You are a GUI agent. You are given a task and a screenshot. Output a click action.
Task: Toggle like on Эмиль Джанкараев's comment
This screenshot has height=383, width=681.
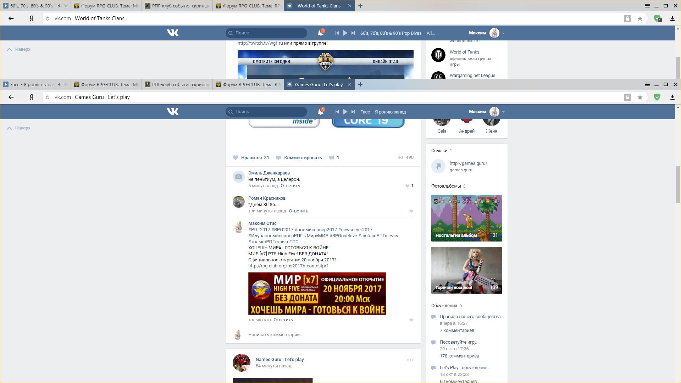click(x=407, y=186)
